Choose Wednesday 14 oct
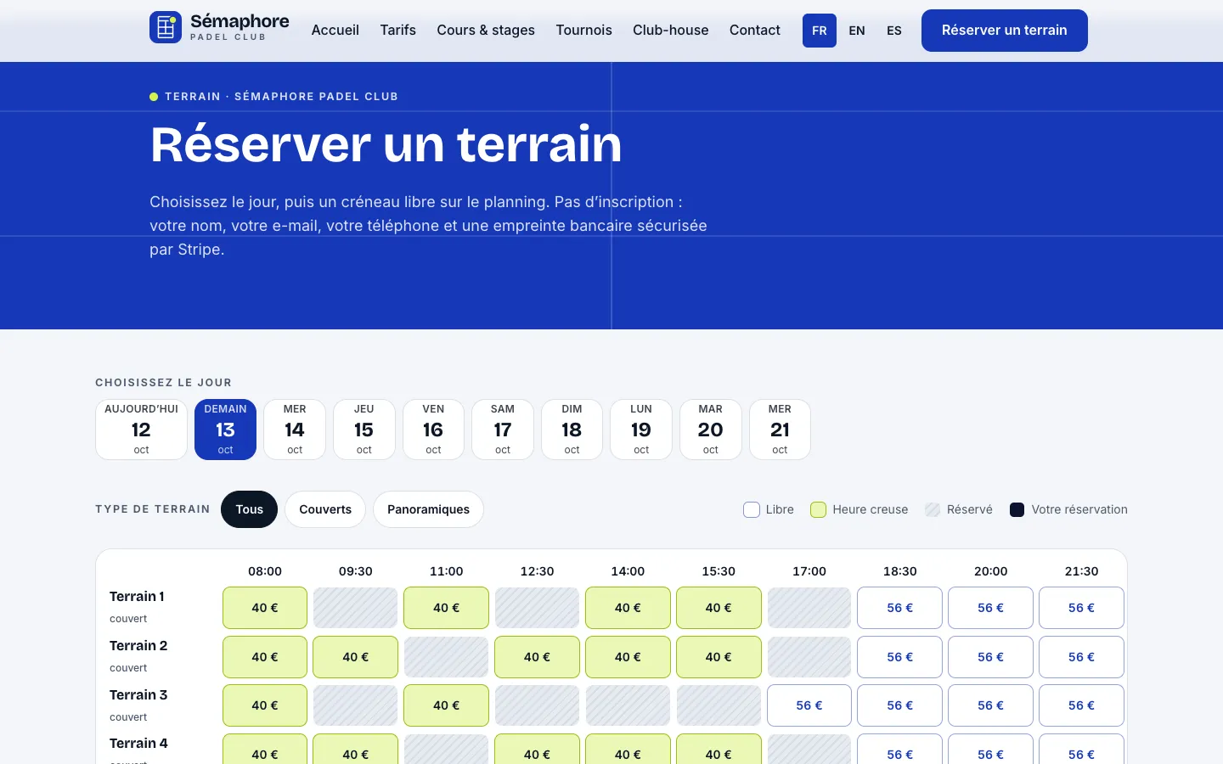This screenshot has height=764, width=1223. (295, 430)
